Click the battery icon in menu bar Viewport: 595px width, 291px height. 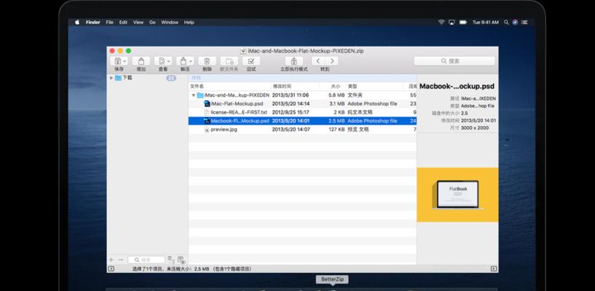pyautogui.click(x=463, y=23)
